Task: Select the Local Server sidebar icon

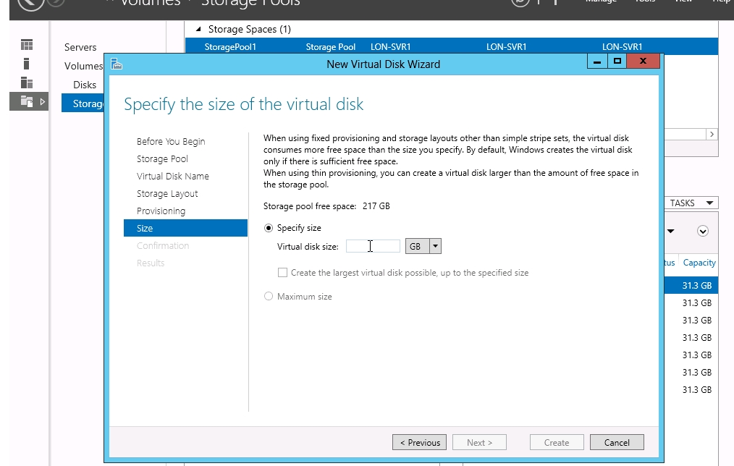Action: 27,64
